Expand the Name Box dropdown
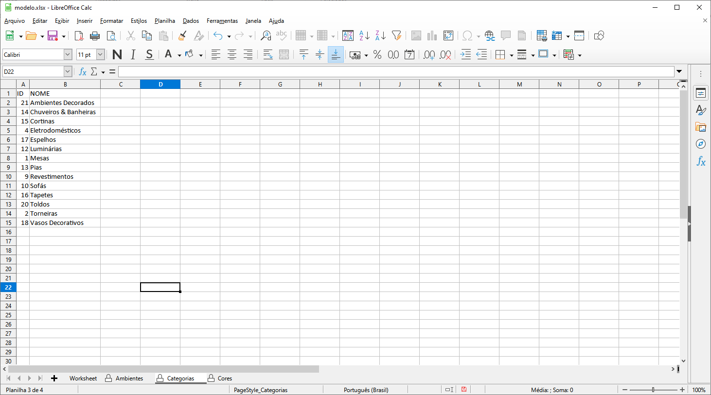711x395 pixels. (x=68, y=71)
